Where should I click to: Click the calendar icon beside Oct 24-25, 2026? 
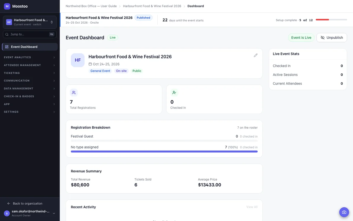tap(90, 64)
